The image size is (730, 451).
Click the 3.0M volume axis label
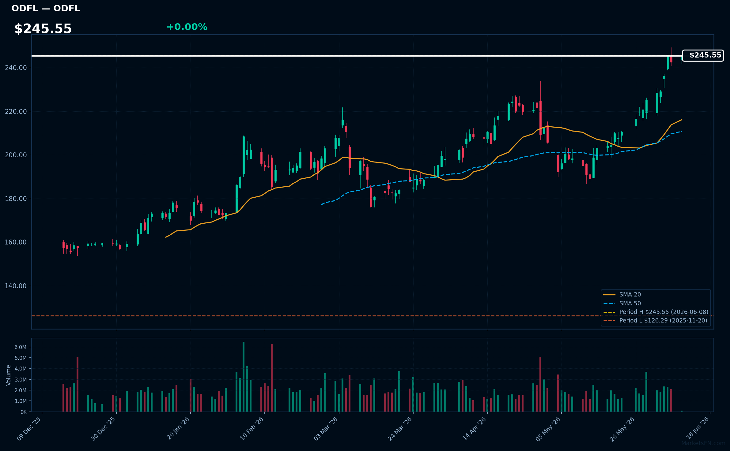click(21, 380)
